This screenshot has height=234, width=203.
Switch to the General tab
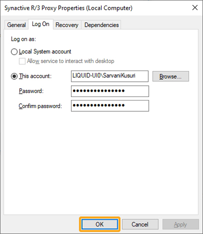pos(16,25)
